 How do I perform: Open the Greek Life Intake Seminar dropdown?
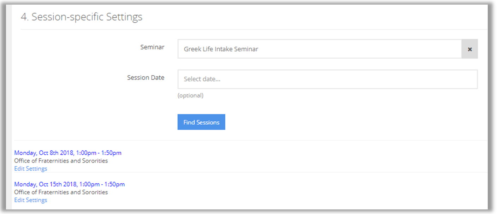[x=319, y=49]
